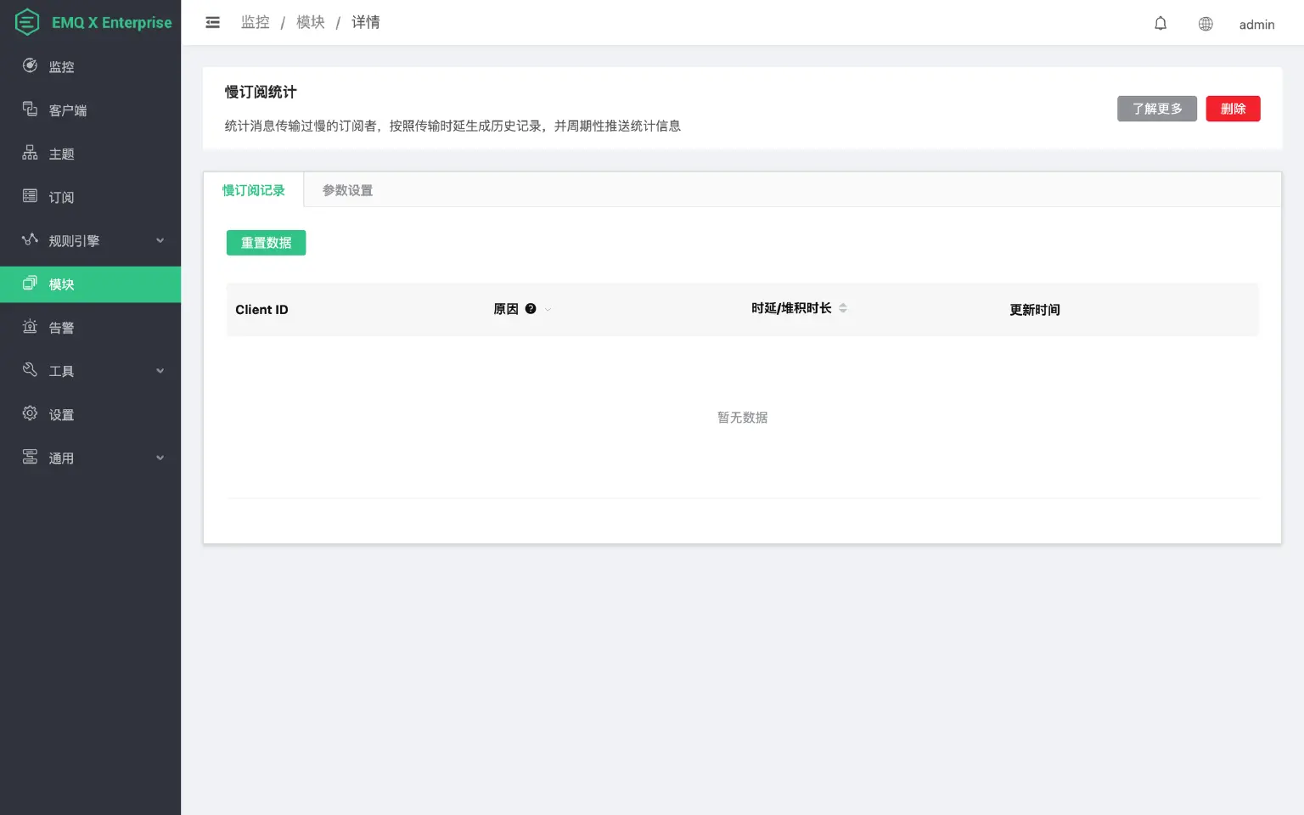Click the 重置数据 button
Screen dimensions: 1304x815
(266, 243)
